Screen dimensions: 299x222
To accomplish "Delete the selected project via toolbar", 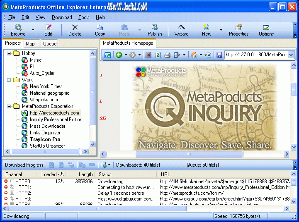I will pos(75,30).
